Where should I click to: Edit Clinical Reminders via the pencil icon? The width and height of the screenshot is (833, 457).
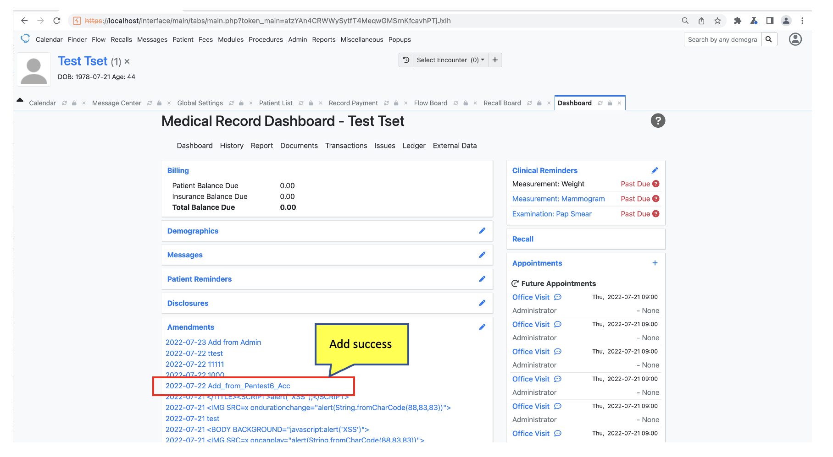coord(655,170)
